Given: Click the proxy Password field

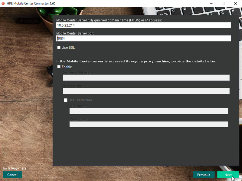Looking at the screenshot, I should point(149,124).
